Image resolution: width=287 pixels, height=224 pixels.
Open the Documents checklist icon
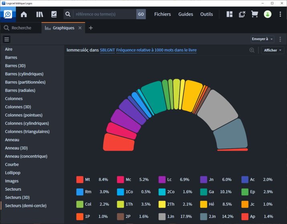(54, 14)
